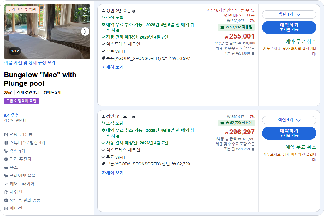Open 객실 1개 dropdown for 2-adult rate
324x216 pixels.
[289, 14]
